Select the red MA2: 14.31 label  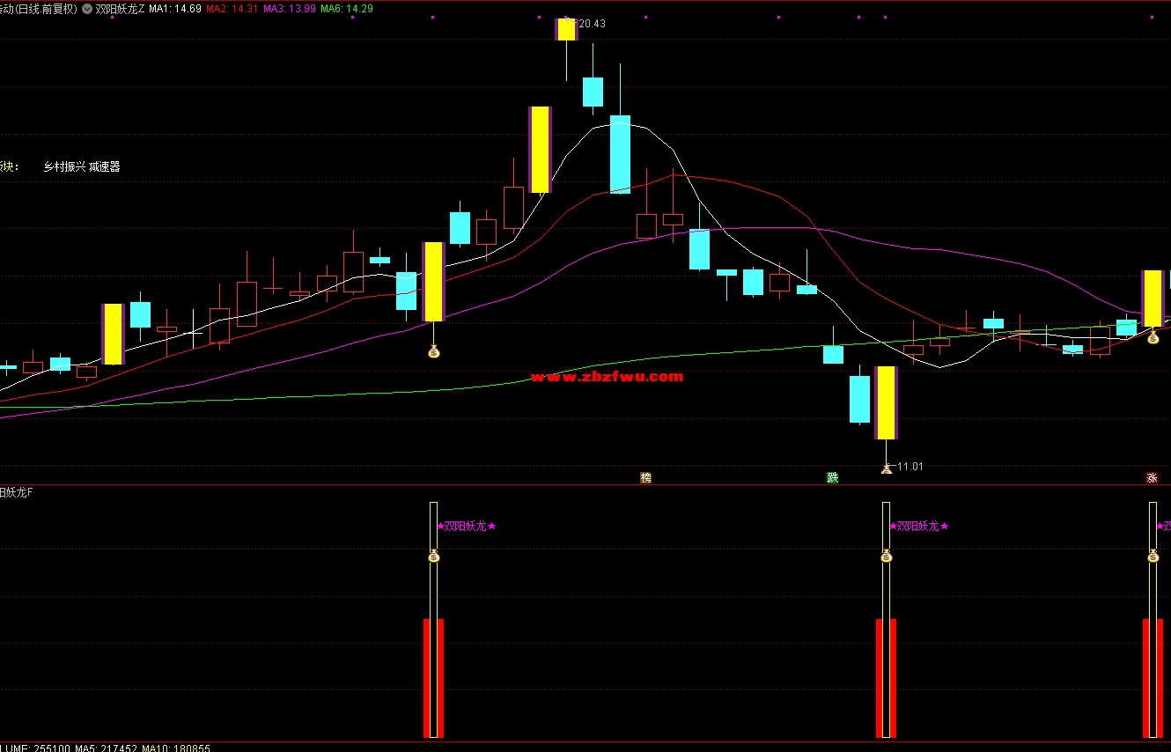232,9
